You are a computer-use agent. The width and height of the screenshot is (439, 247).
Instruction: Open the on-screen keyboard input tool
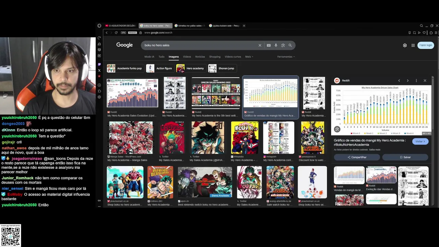(x=269, y=45)
